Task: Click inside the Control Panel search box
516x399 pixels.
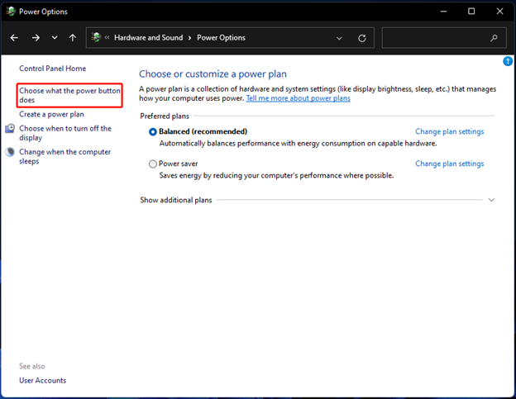Action: (x=434, y=38)
